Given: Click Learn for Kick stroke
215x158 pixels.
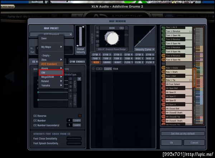Looking at the screenshot, I should click(x=108, y=69).
